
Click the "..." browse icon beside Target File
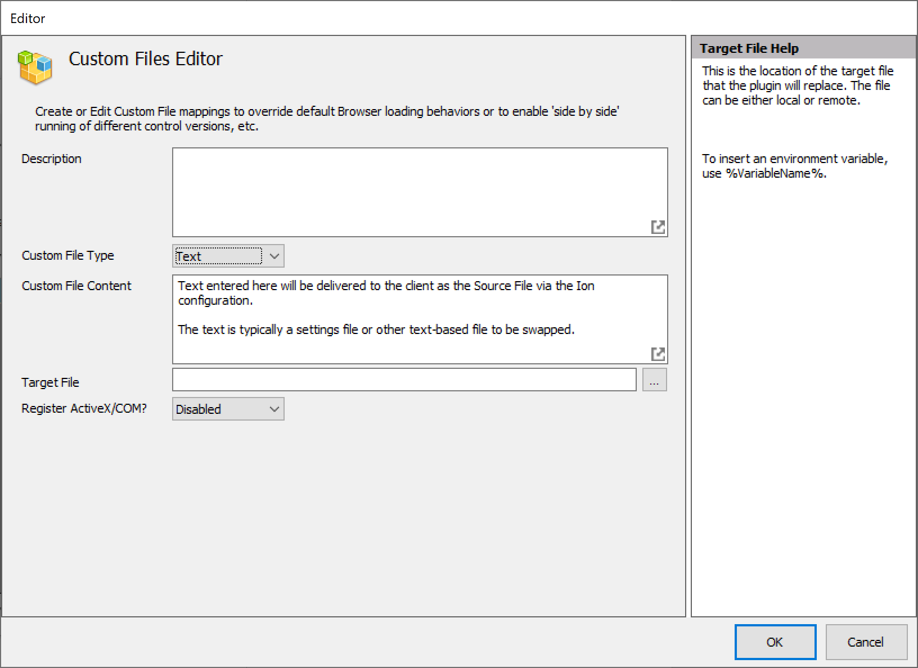click(654, 380)
